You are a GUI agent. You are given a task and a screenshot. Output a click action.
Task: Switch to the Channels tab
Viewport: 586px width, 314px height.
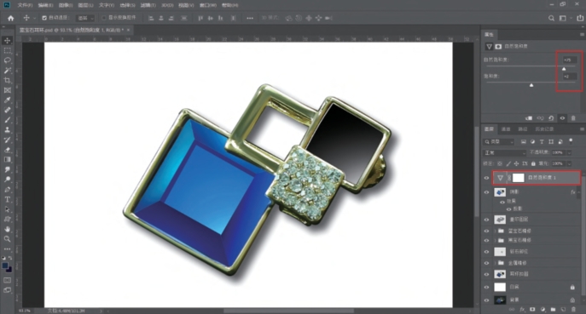506,129
